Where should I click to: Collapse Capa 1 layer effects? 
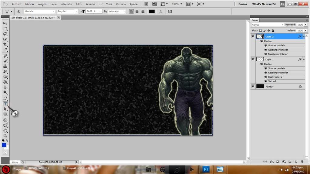304,59
